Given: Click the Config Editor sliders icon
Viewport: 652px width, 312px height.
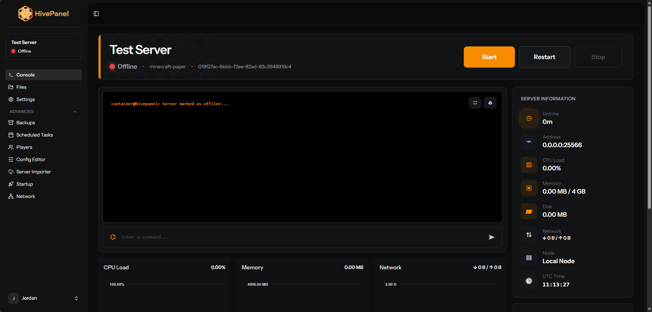Looking at the screenshot, I should (x=11, y=159).
